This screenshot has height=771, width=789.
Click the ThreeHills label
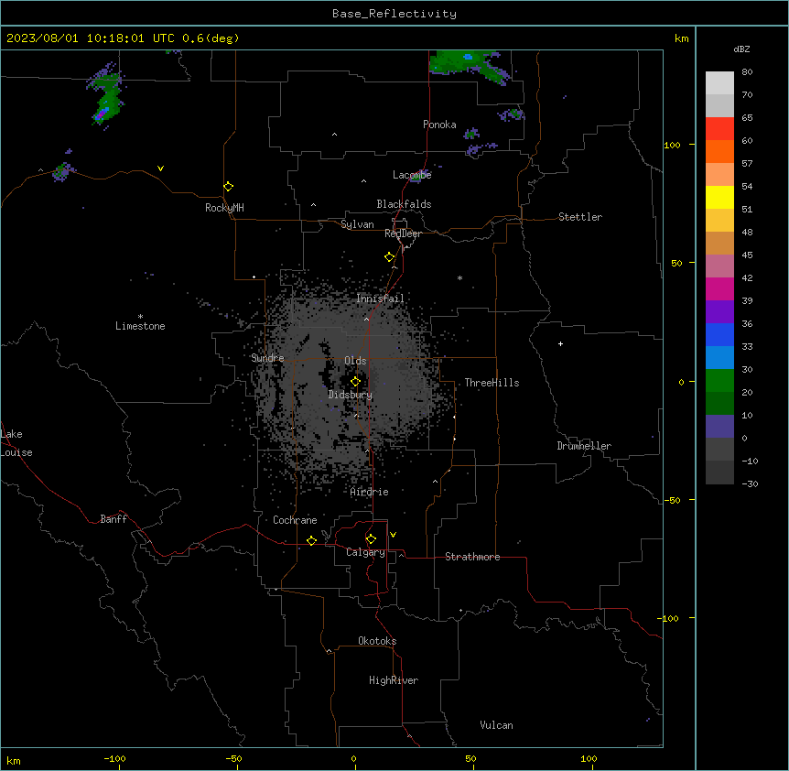pyautogui.click(x=492, y=383)
